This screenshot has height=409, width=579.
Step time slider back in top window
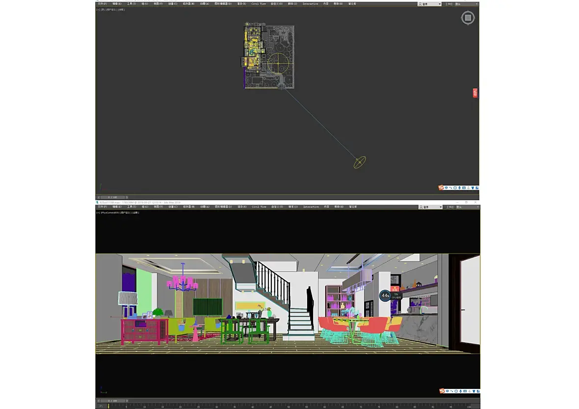click(x=98, y=198)
